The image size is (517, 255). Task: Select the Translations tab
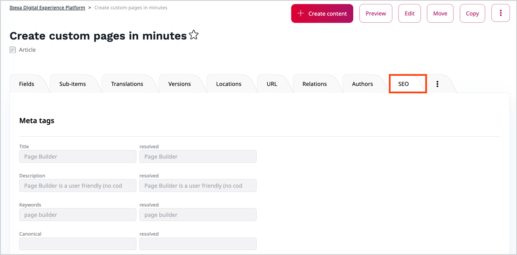[127, 83]
